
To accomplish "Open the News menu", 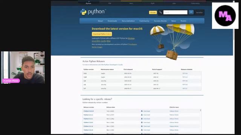I will (x=174, y=21).
